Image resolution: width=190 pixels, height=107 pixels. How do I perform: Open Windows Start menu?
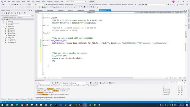tap(2, 105)
